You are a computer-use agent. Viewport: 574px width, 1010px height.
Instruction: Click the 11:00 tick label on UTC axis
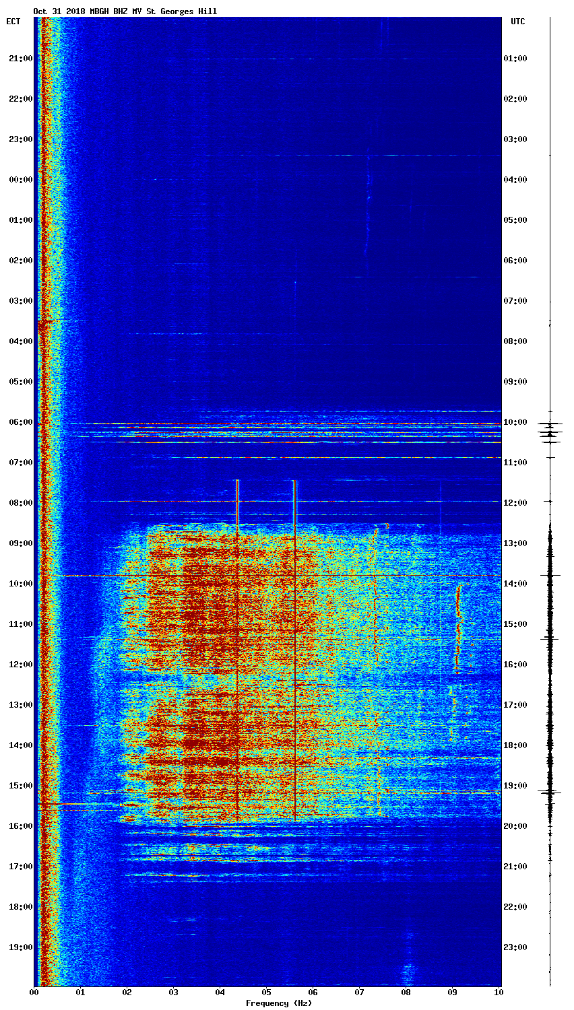point(516,463)
